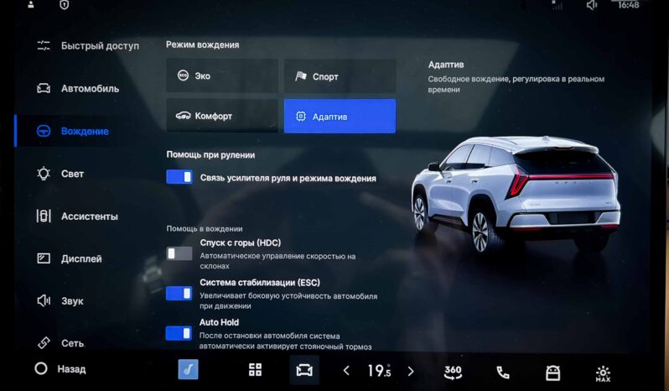Disable the Auto Hold switch
The image size is (669, 391).
(179, 333)
